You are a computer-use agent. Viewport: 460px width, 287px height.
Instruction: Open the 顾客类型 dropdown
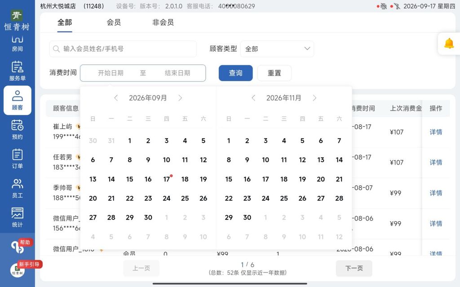277,49
